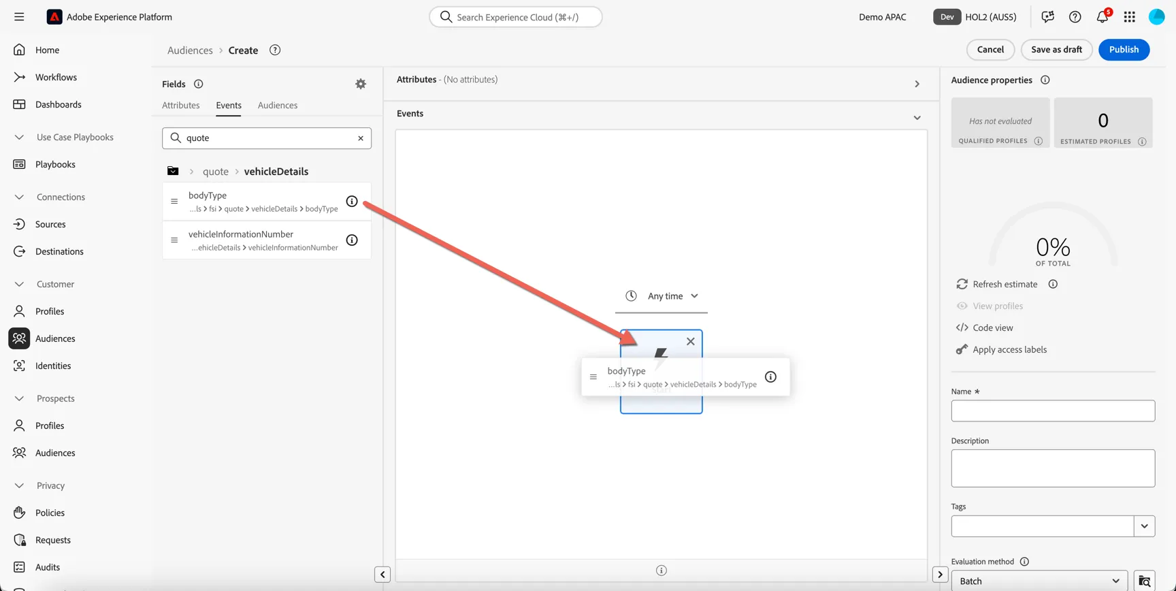Collapse the Events section chevron
The image size is (1176, 591).
[x=917, y=118]
